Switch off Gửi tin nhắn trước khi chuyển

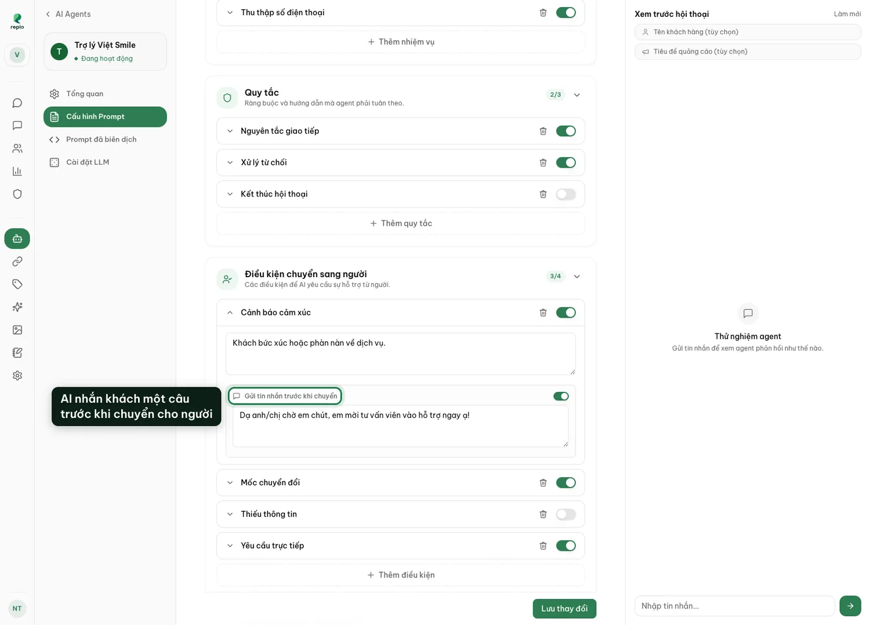tap(561, 396)
